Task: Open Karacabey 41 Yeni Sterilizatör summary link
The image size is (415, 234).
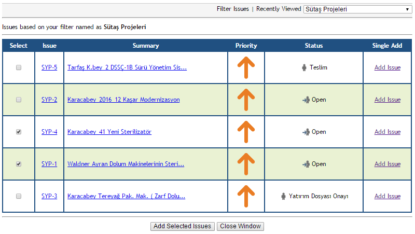Action: (x=109, y=132)
